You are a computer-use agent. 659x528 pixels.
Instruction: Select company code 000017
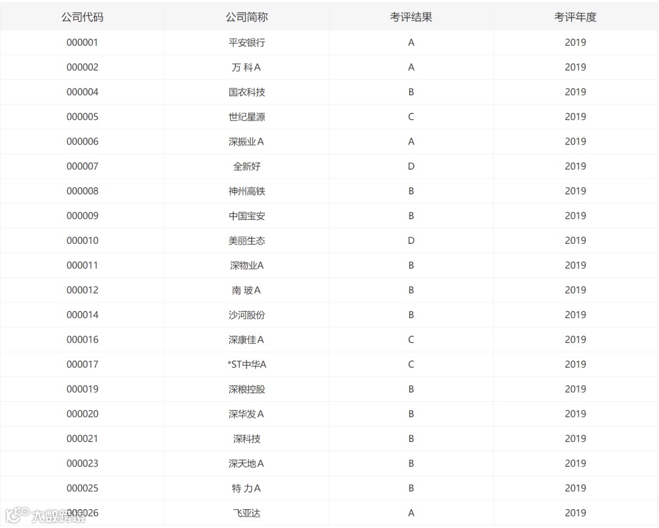coord(82,365)
